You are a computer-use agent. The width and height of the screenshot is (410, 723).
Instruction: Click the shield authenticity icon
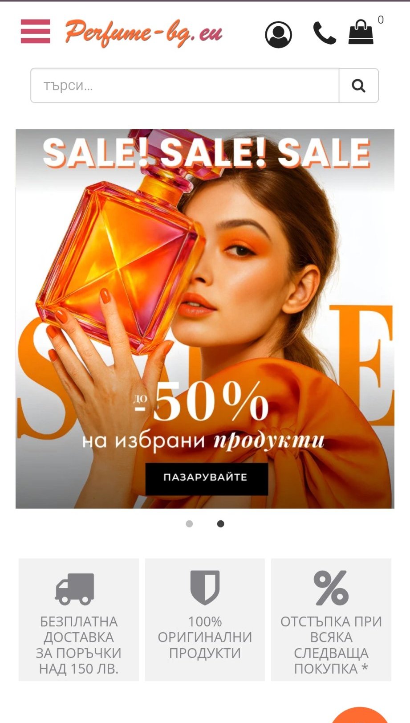tap(205, 587)
